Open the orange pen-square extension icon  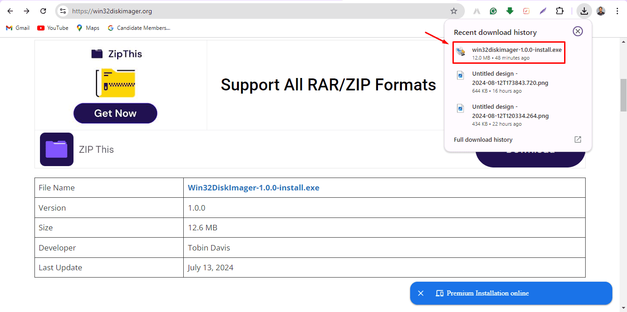point(526,11)
